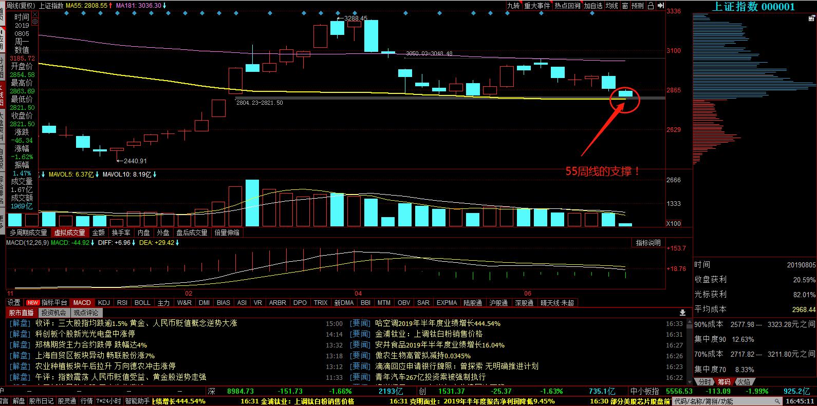This screenshot has width=817, height=406.
Task: Click the 九转 indicator button
Action: 513,6
